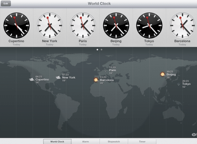Click Tokyo rain weather icon on map

(x=179, y=84)
